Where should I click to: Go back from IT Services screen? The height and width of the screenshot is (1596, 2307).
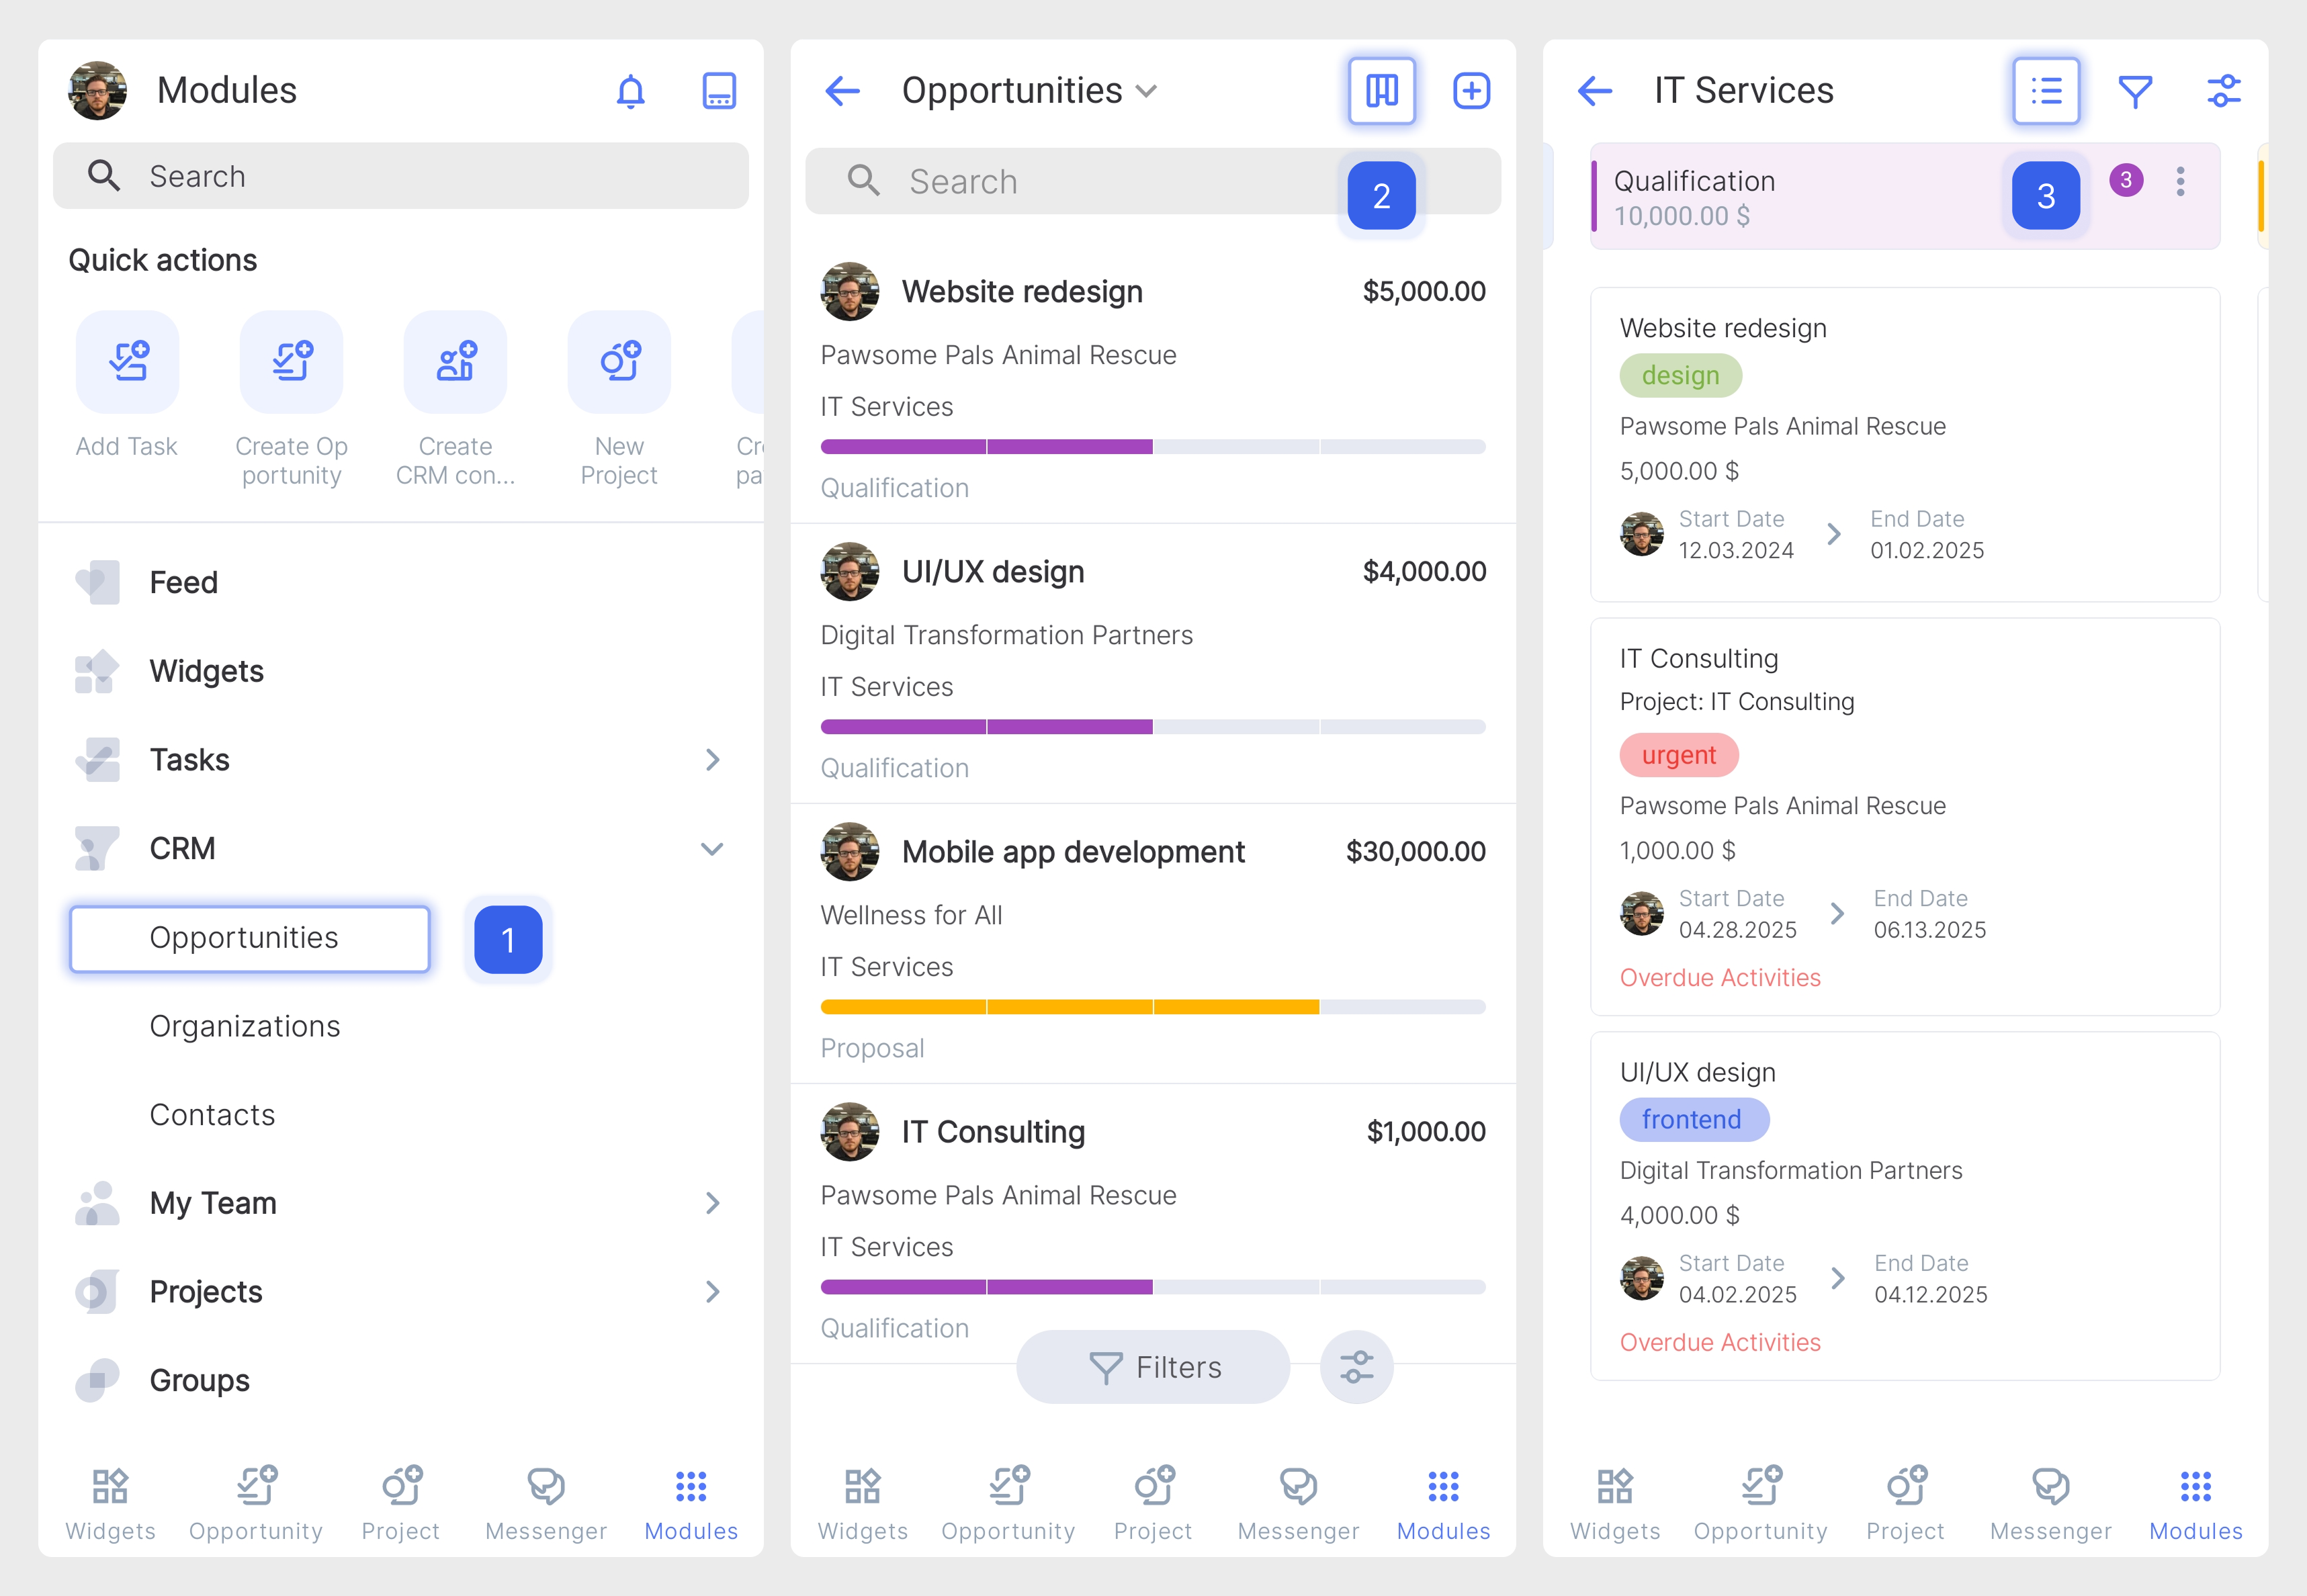[1594, 91]
